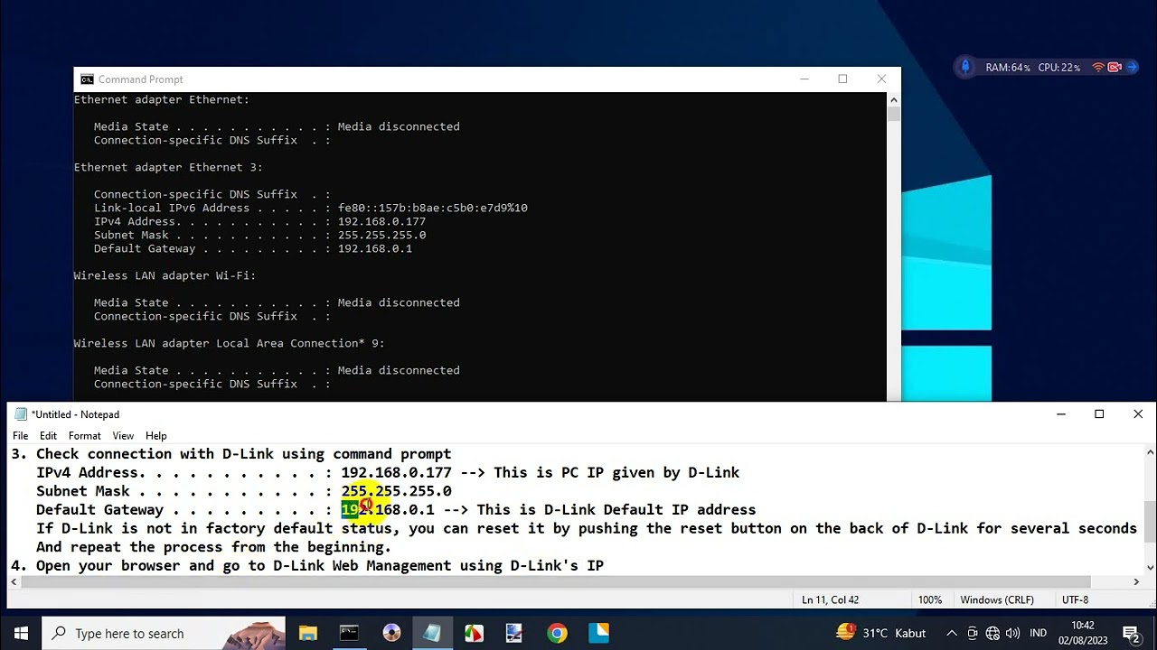
Task: Click the round disc app icon in taskbar
Action: [x=391, y=633]
